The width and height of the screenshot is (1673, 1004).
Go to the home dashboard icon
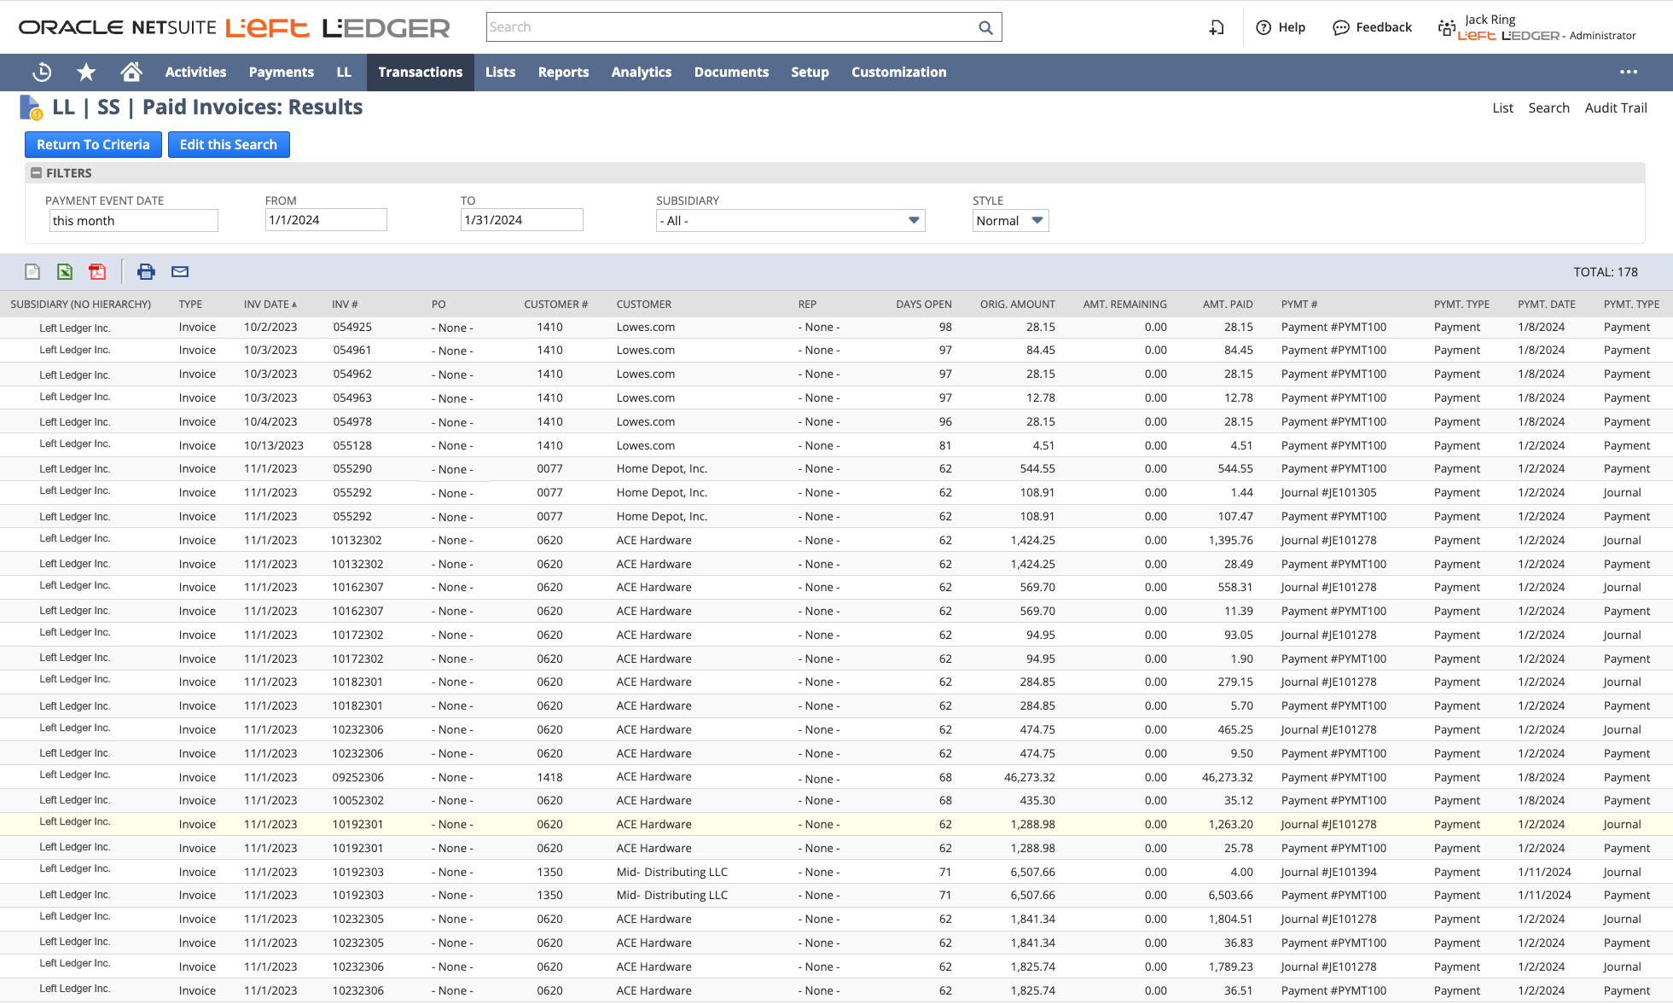tap(131, 73)
